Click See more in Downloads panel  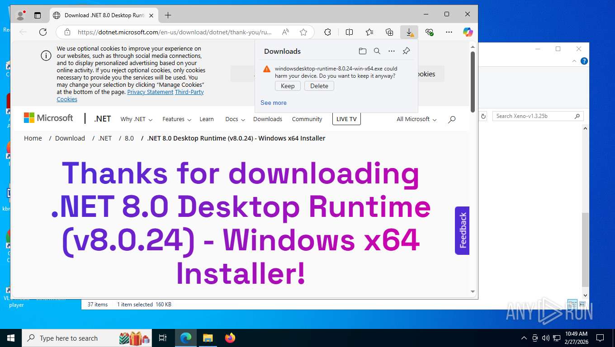[274, 103]
